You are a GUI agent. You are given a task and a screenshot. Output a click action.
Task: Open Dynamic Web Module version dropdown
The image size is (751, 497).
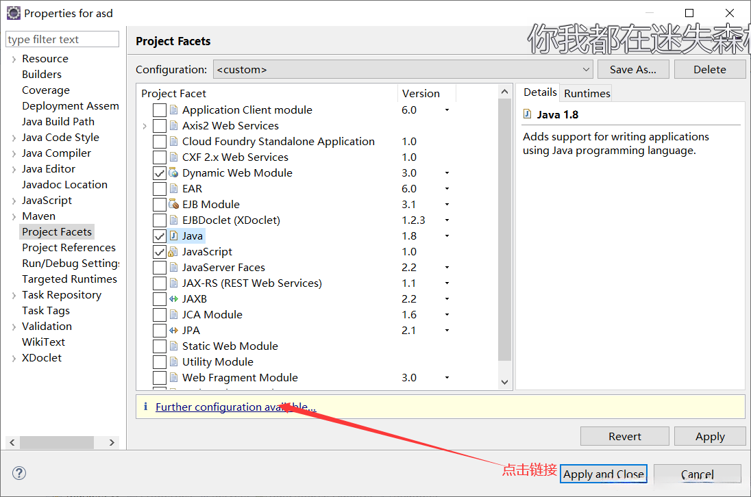coord(447,173)
